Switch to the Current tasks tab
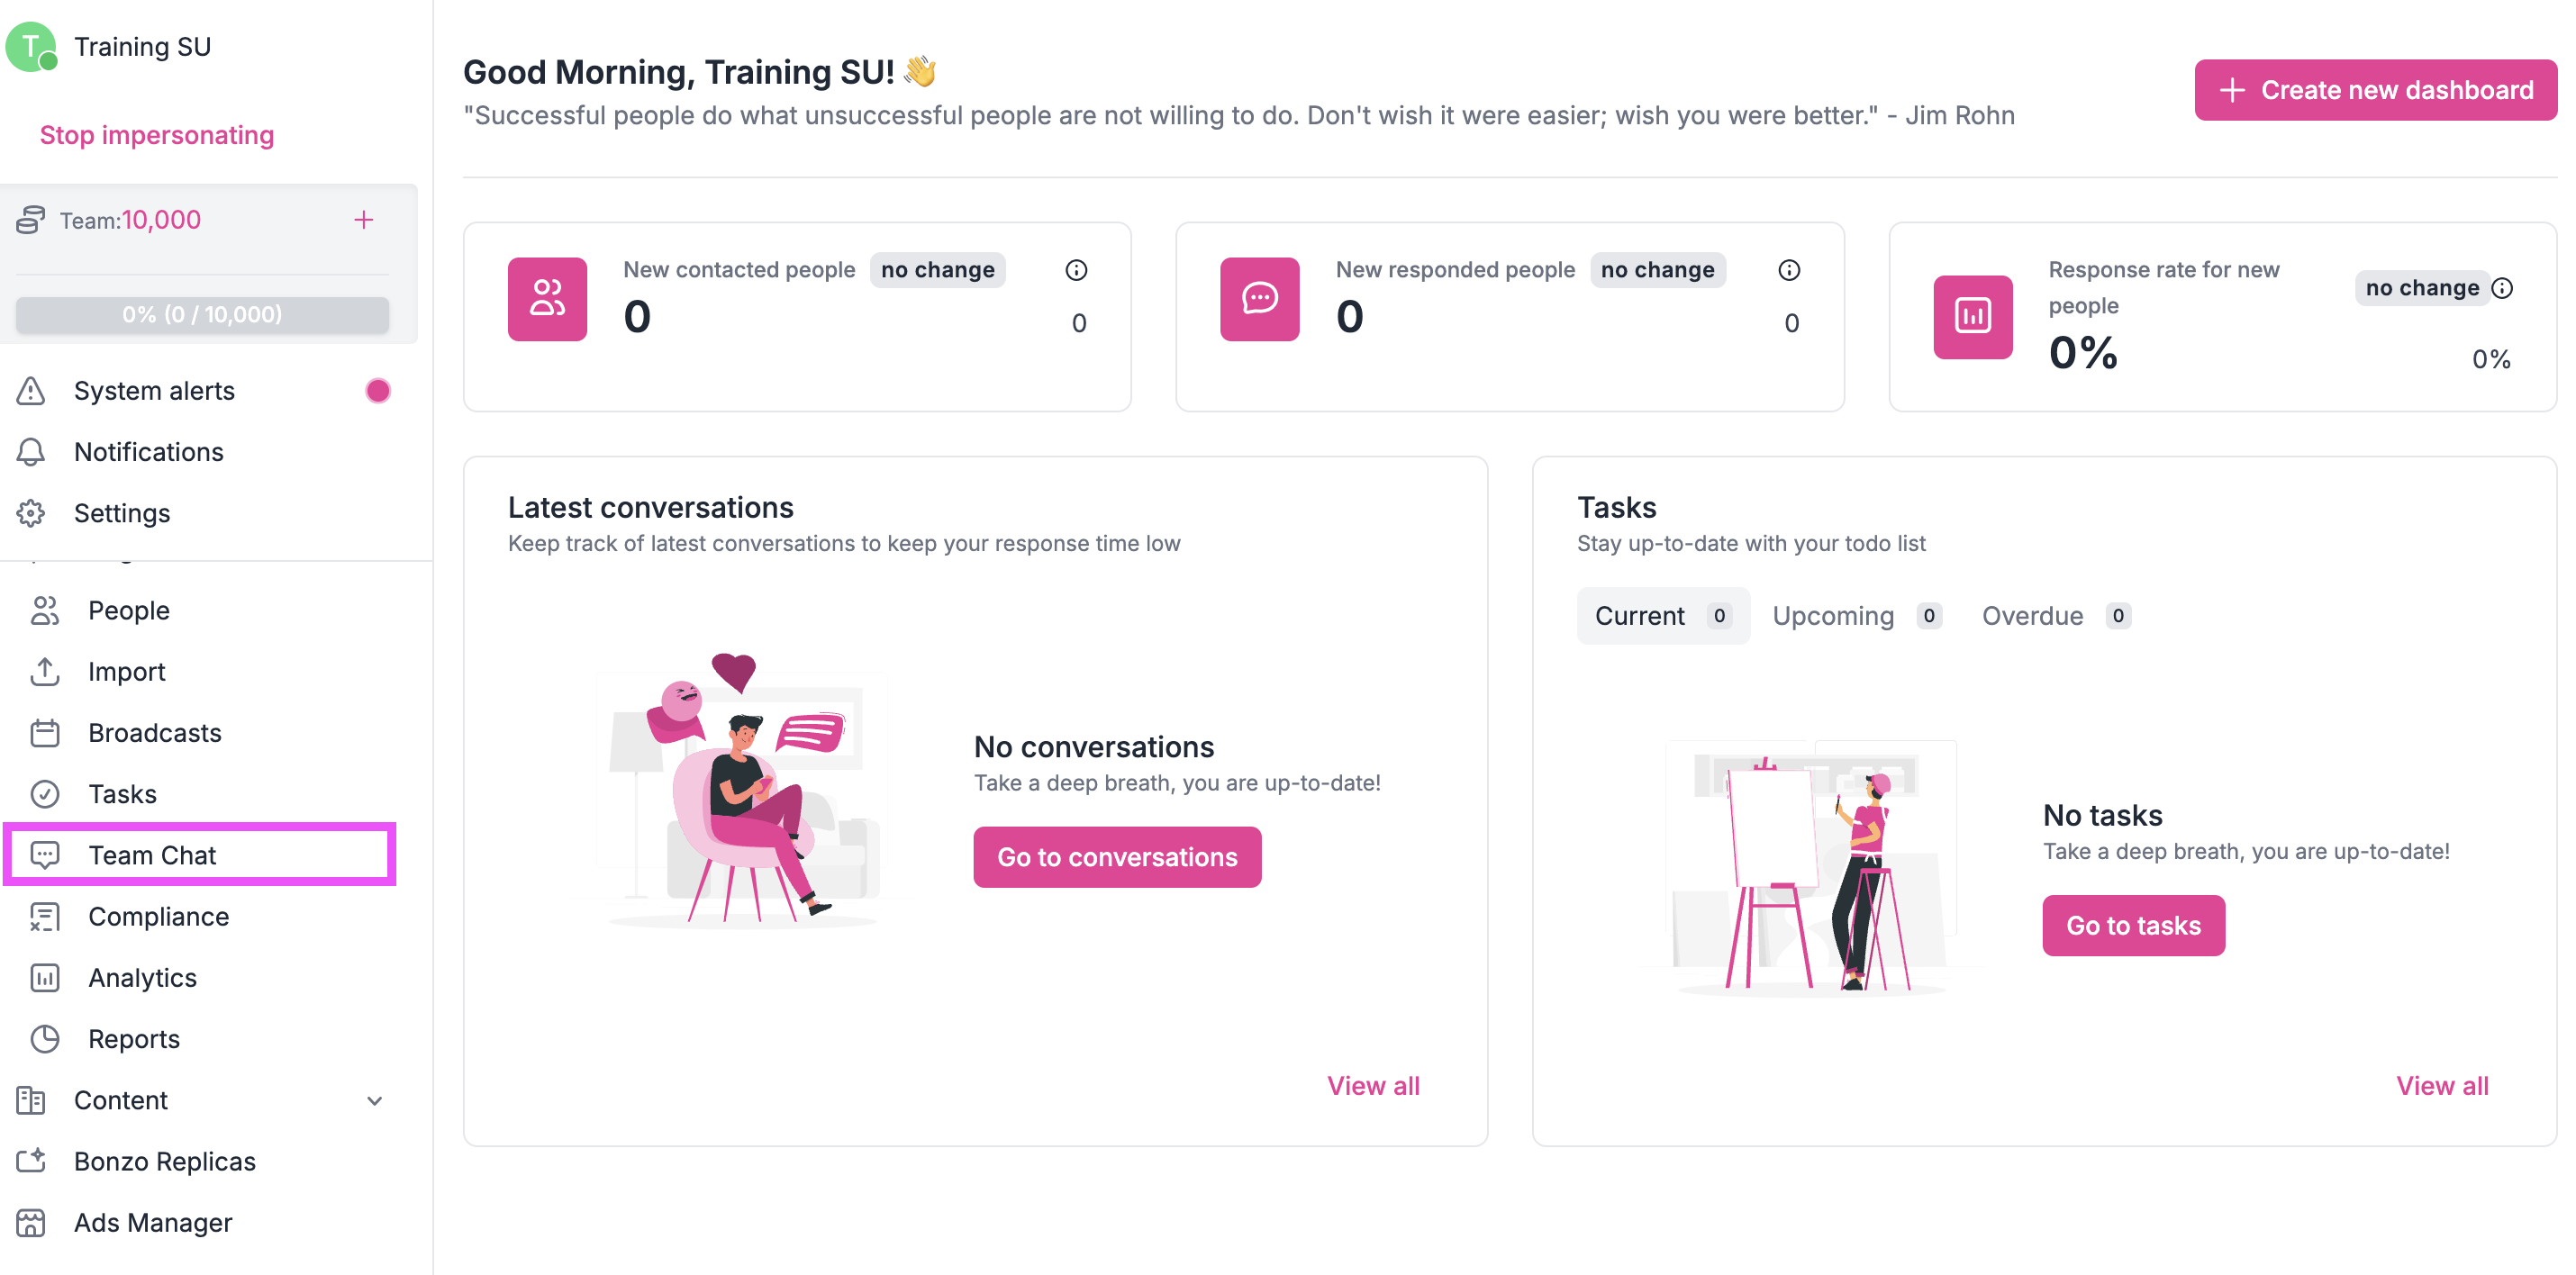The image size is (2576, 1275). point(1662,616)
